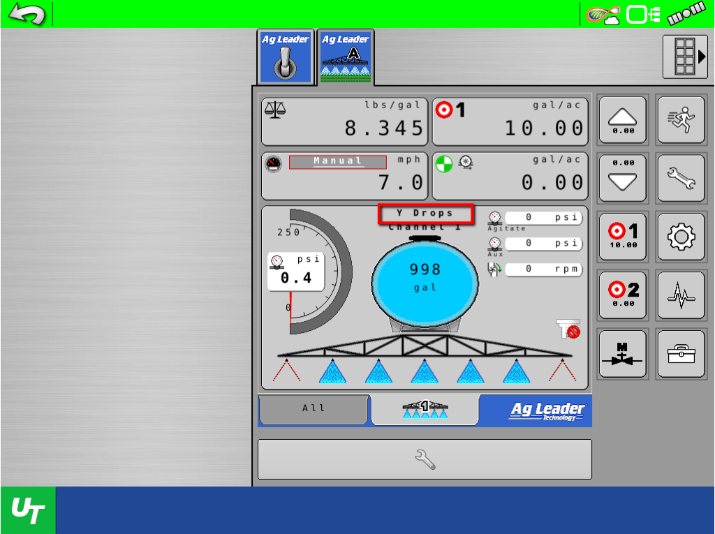
Task: Open the settings gear menu
Action: [x=681, y=237]
